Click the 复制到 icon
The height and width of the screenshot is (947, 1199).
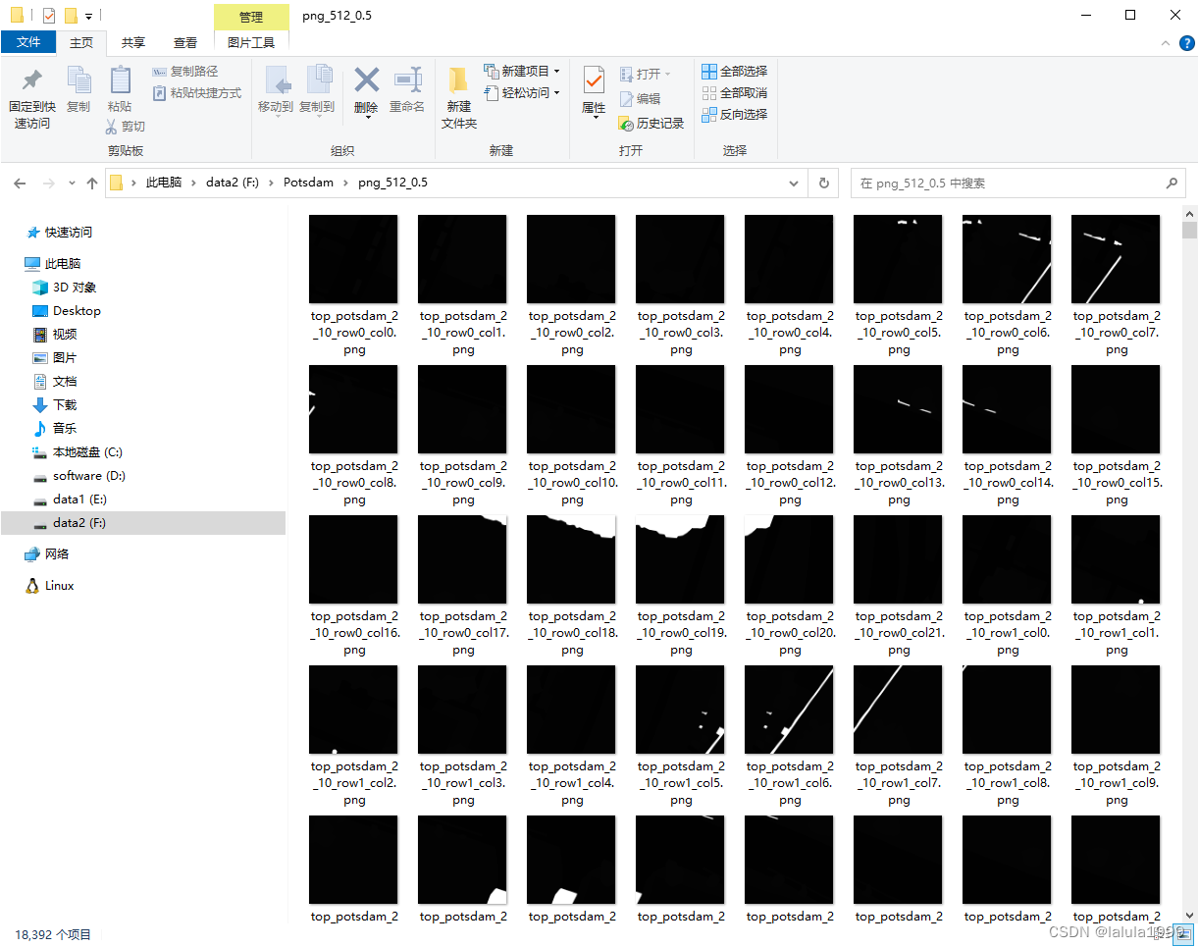coord(318,79)
